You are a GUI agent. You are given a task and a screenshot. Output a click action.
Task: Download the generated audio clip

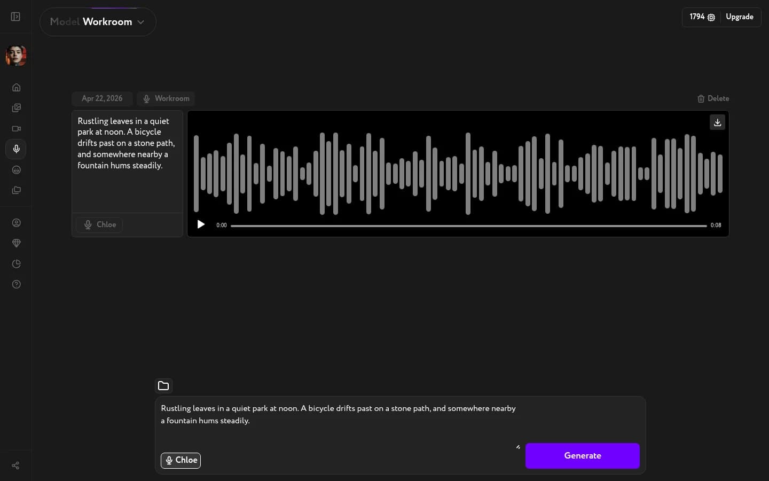pos(717,122)
